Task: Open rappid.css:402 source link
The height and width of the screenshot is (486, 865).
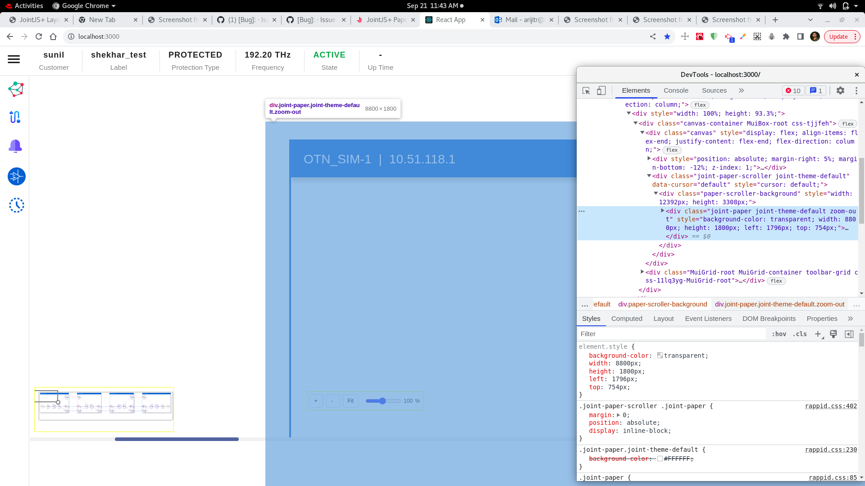Action: click(x=831, y=406)
